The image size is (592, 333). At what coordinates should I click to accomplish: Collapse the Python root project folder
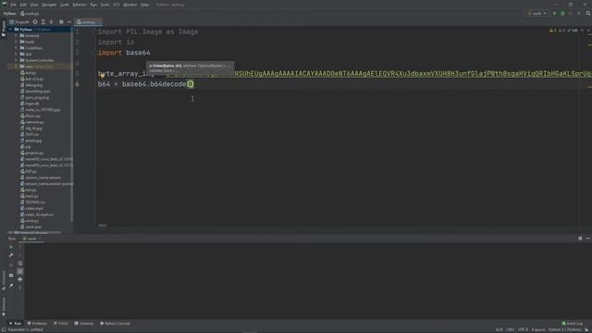11,30
